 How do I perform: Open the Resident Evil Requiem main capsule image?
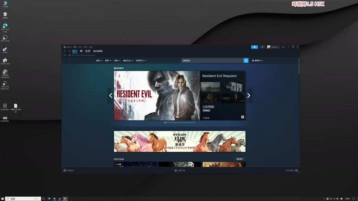tap(157, 96)
